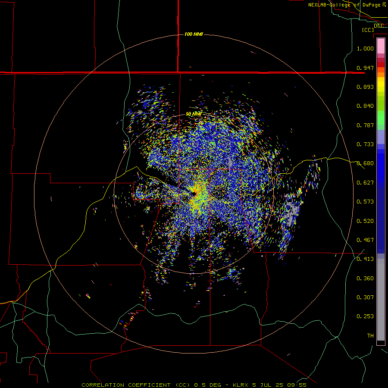
Task: Click the 0.733 scale value
Action: (x=365, y=144)
